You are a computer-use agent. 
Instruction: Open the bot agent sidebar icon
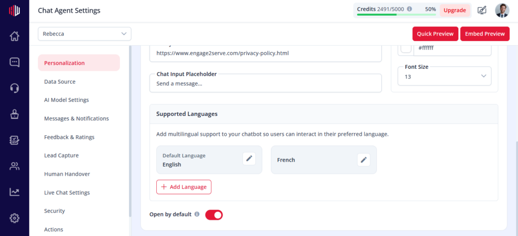(14, 114)
